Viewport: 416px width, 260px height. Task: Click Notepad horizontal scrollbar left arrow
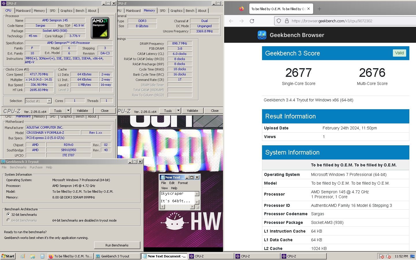(x=162, y=207)
